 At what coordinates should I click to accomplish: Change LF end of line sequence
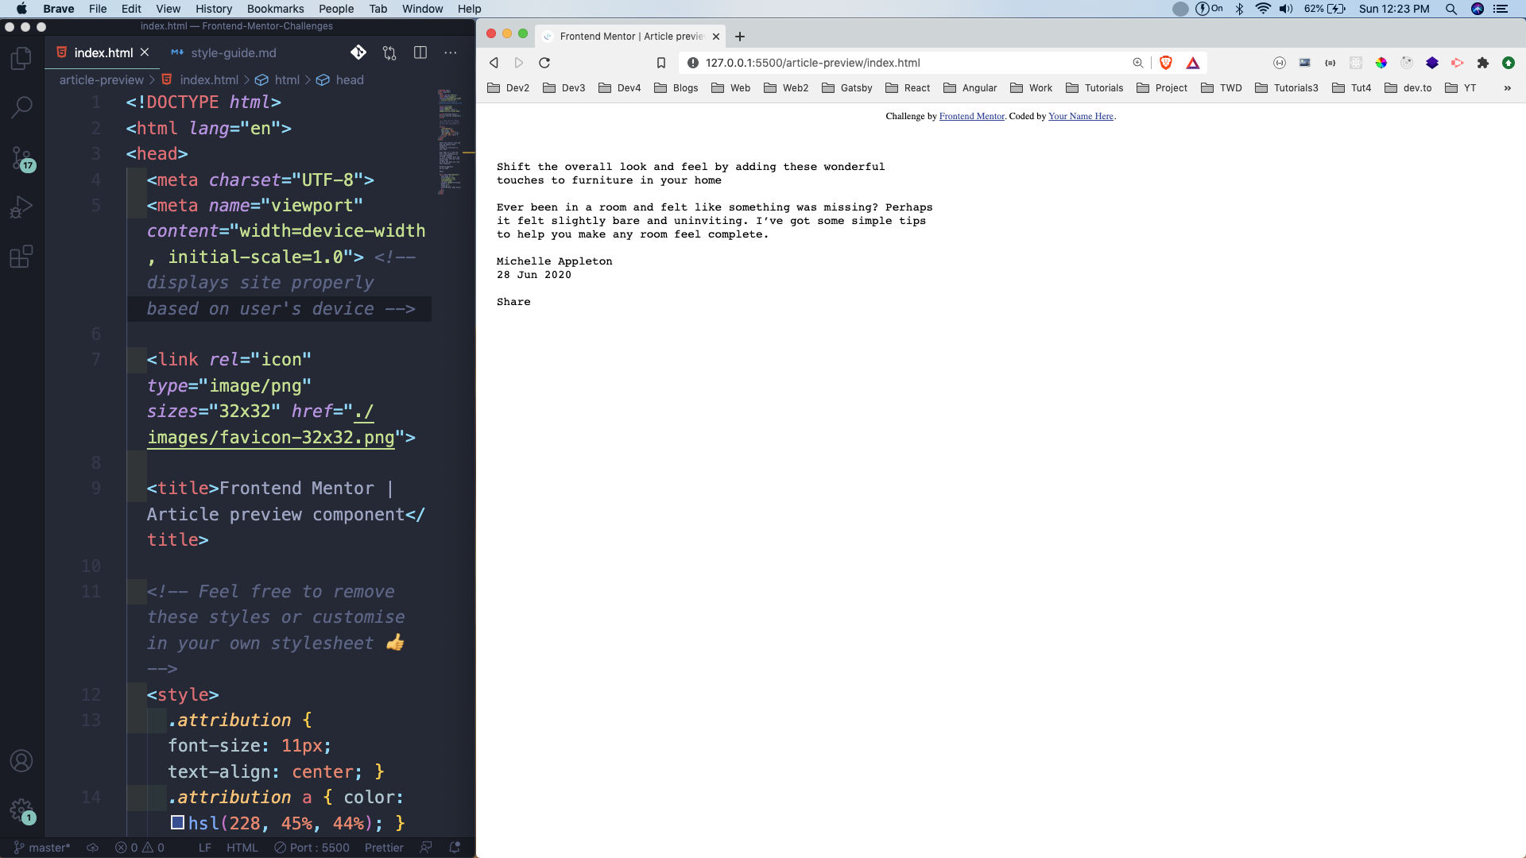(x=204, y=848)
